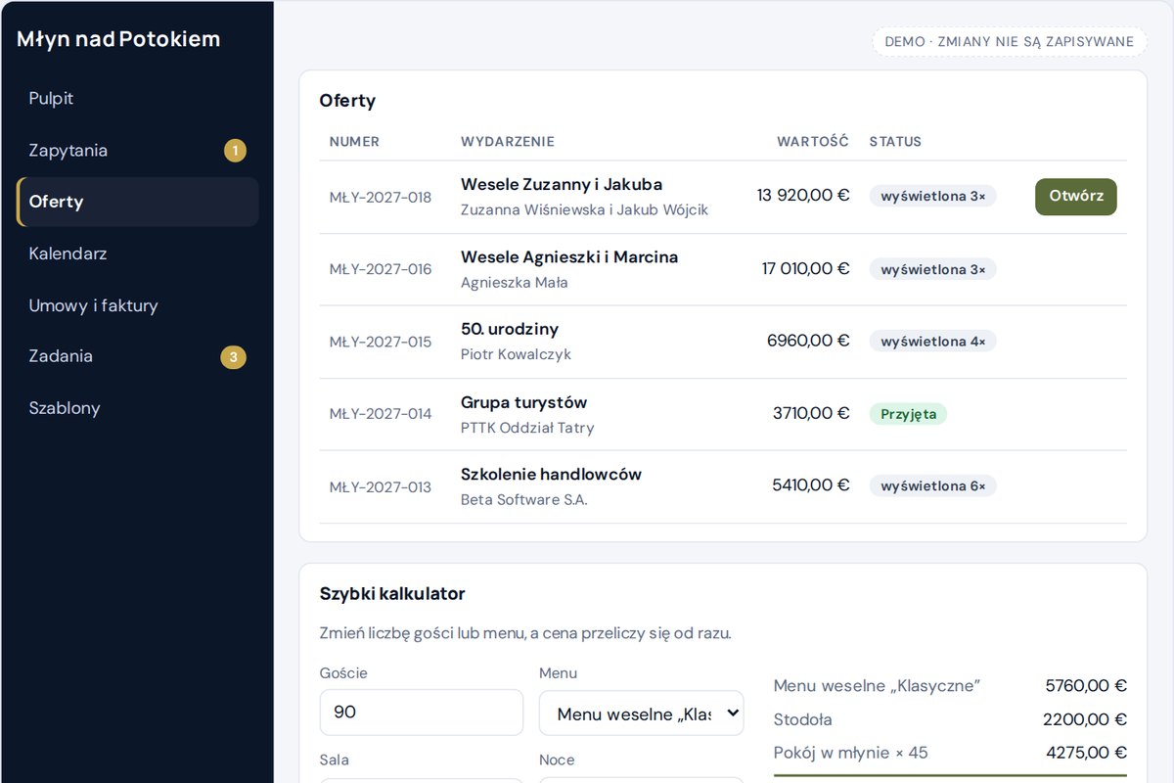This screenshot has height=783, width=1174.
Task: Select offer number MŁY-2027-014
Action: tap(381, 414)
